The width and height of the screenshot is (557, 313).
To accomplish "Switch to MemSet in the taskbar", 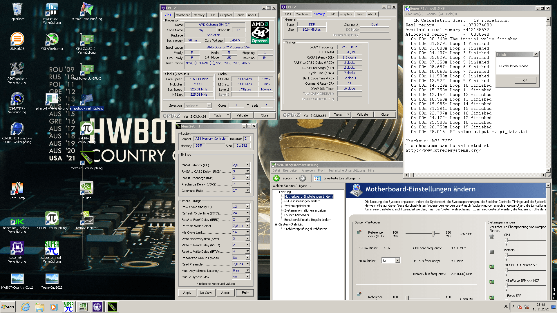I will tap(112, 307).
